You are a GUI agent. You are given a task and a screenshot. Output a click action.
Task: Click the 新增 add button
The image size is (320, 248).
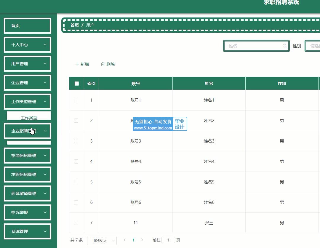(x=82, y=64)
